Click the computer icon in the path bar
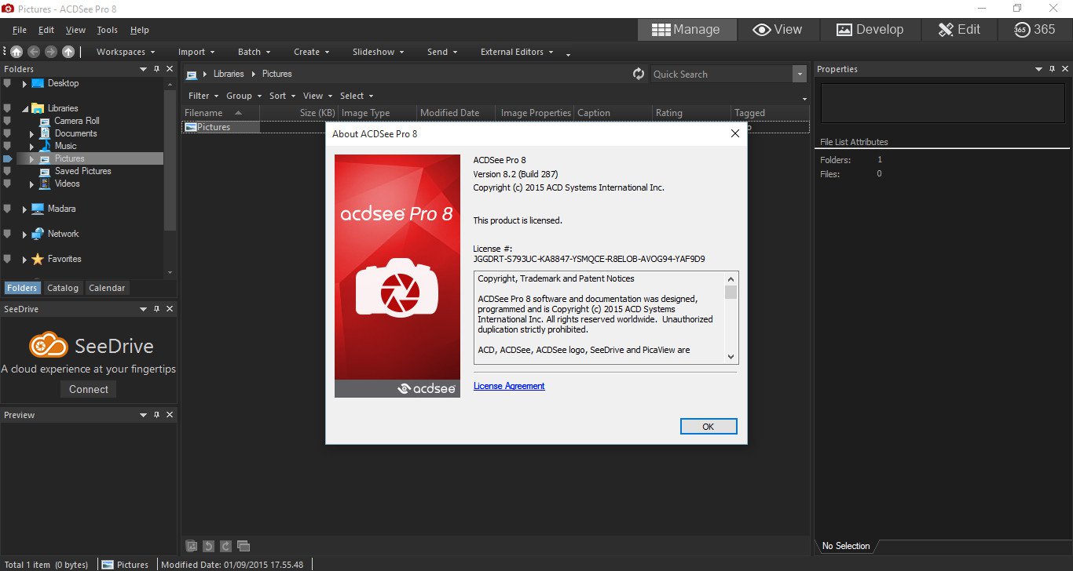 192,74
